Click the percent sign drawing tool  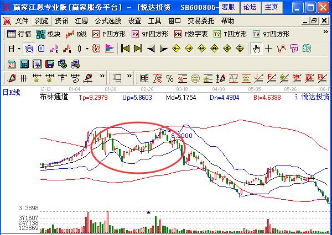click(169, 78)
